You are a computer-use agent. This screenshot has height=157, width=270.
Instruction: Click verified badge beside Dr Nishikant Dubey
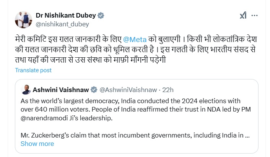pyautogui.click(x=101, y=16)
